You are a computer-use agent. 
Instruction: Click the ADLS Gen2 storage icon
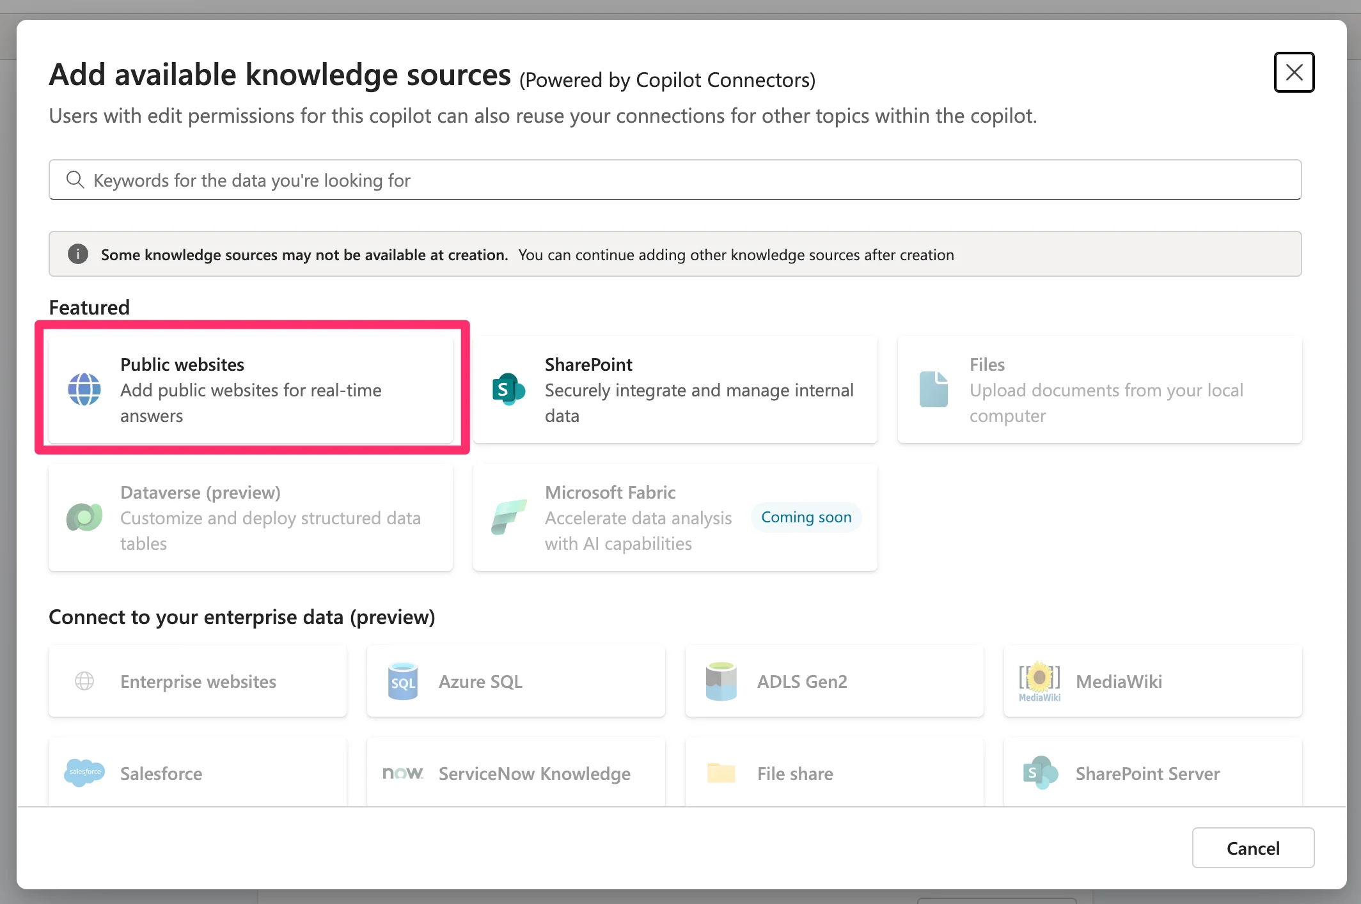click(721, 682)
